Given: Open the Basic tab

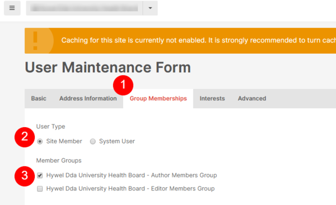Looking at the screenshot, I should 39,99.
